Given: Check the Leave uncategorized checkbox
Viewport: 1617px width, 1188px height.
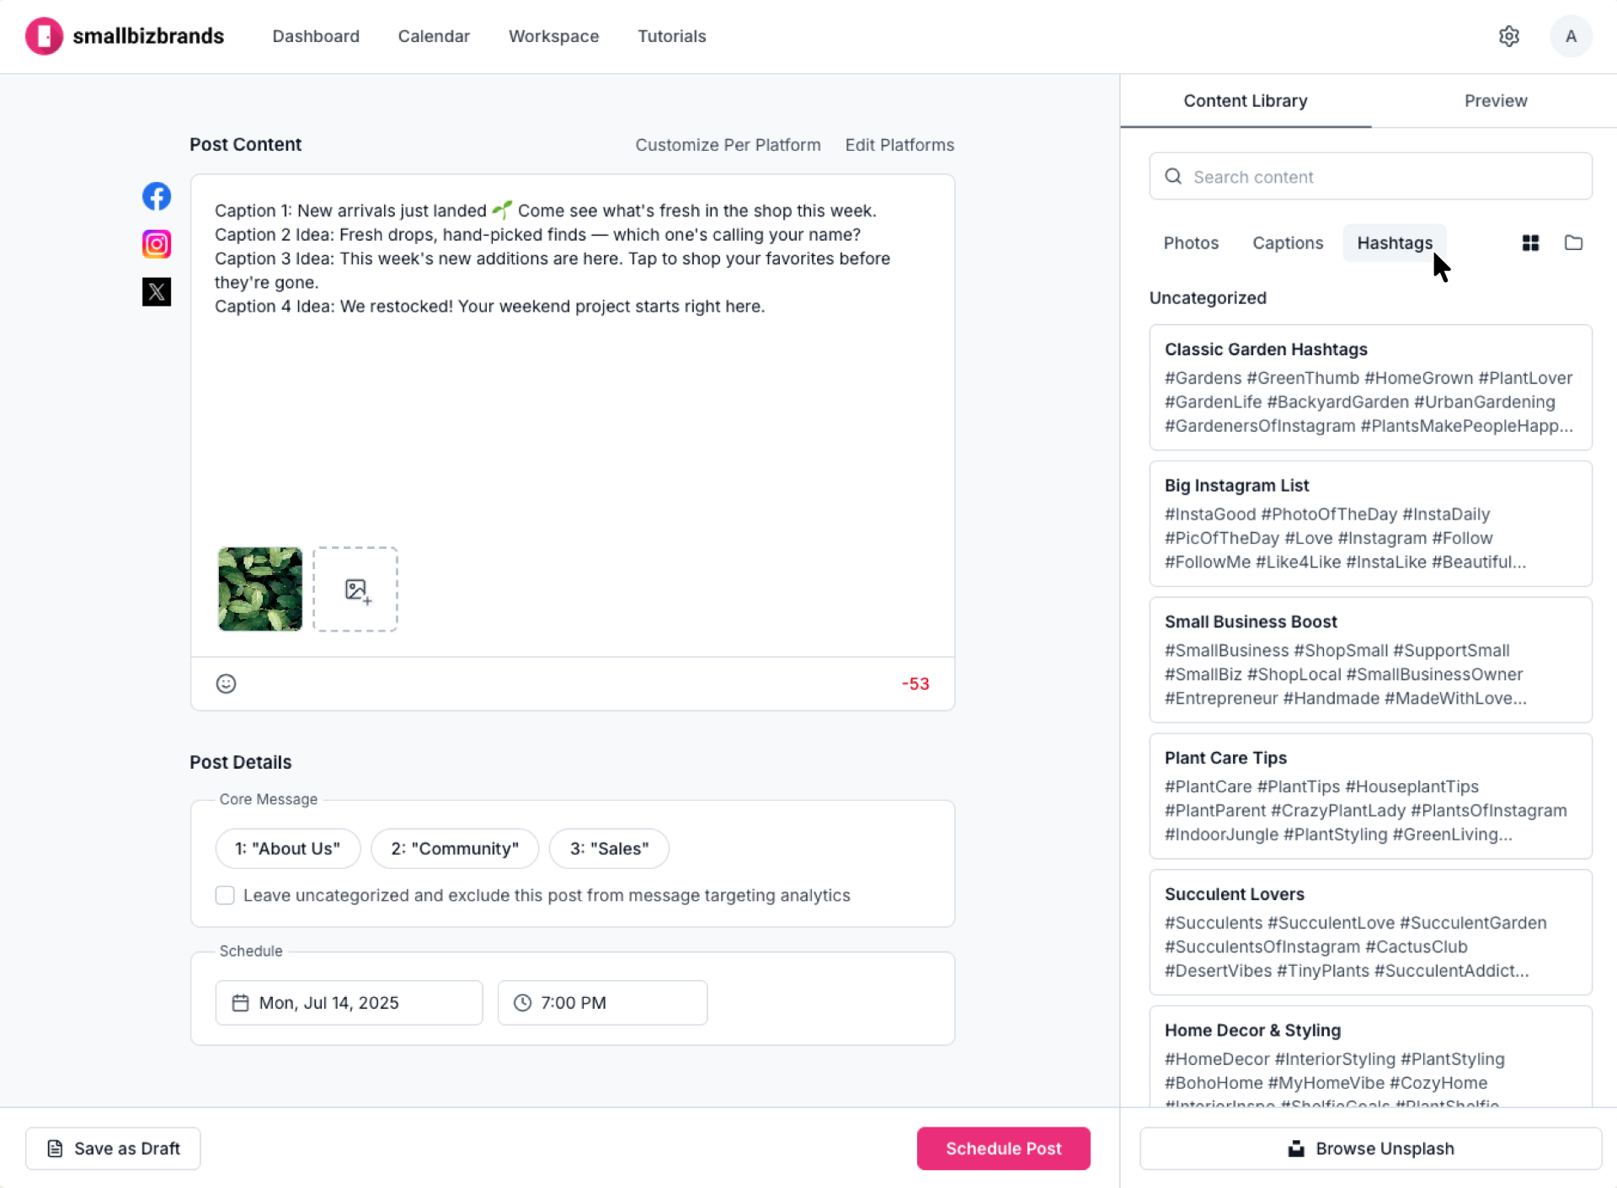Looking at the screenshot, I should [225, 895].
